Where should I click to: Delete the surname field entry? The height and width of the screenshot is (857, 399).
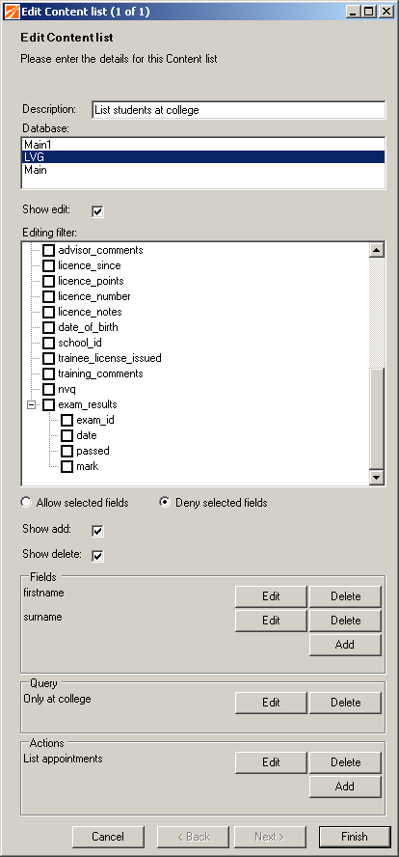click(345, 621)
